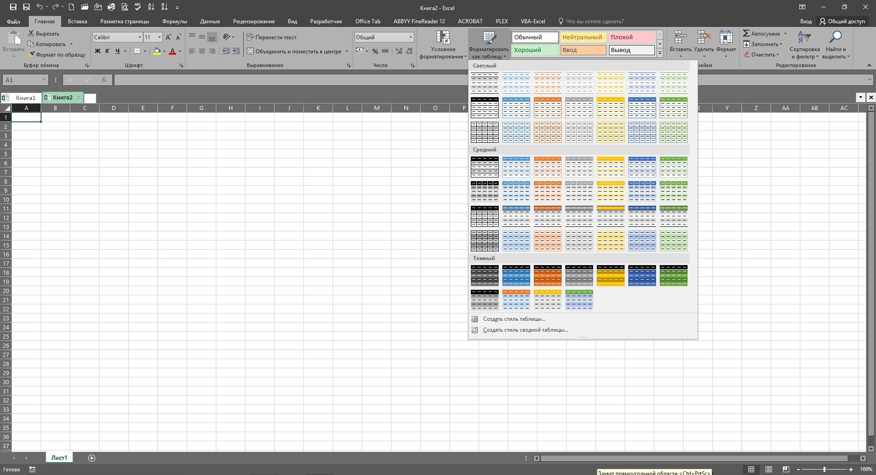The width and height of the screenshot is (876, 475).
Task: Click the percent style icon
Action: pos(375,51)
